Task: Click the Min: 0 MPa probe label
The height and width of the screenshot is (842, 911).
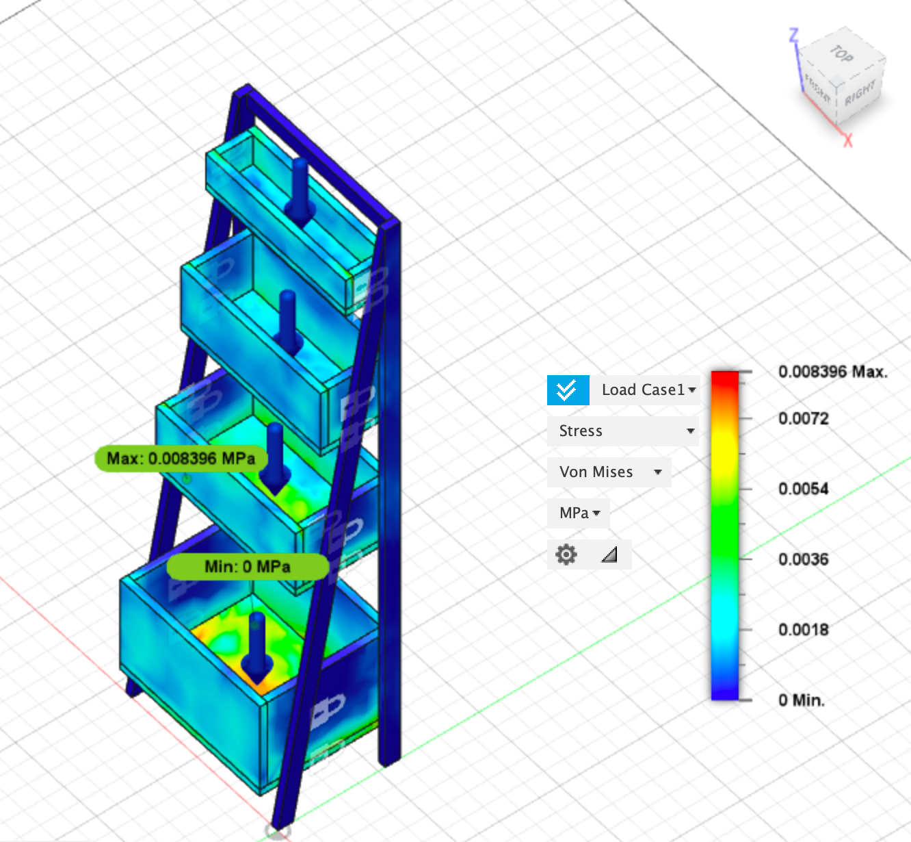Action: [248, 567]
